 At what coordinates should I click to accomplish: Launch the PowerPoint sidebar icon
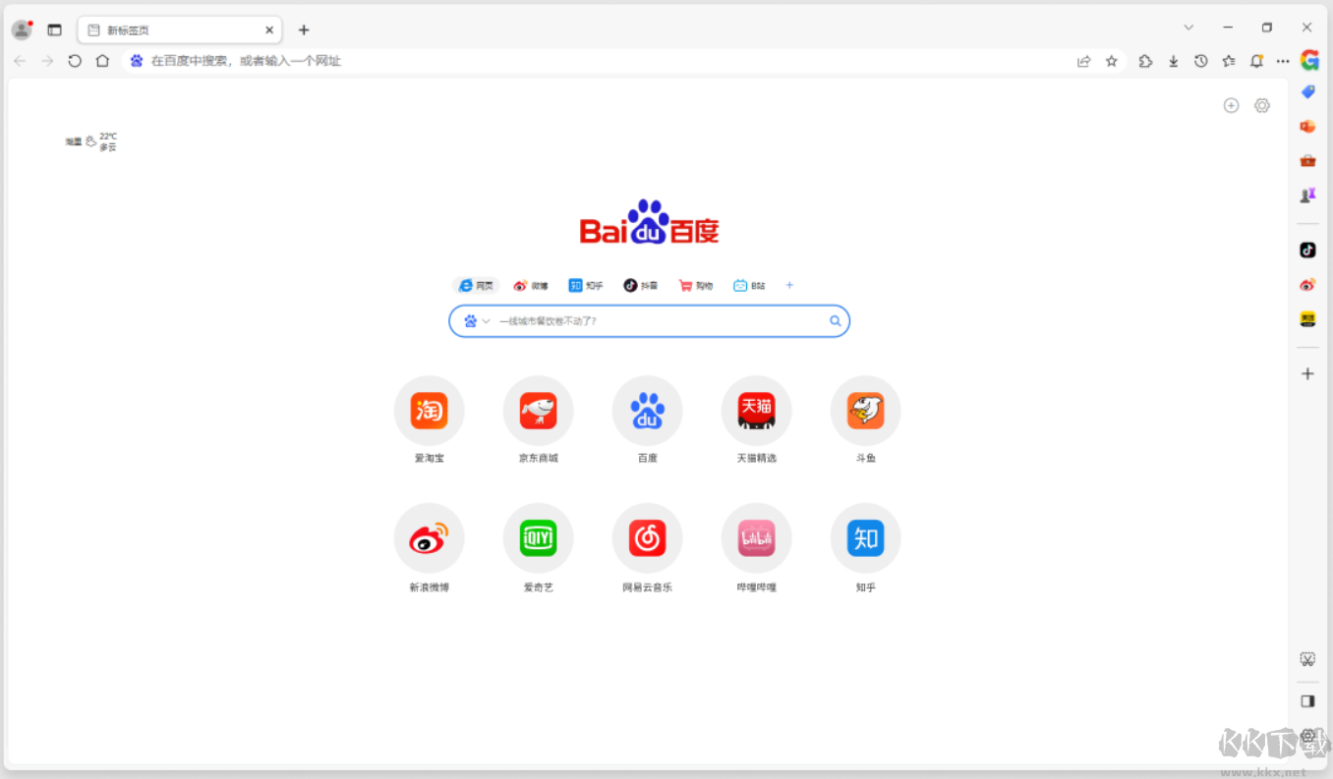click(x=1306, y=125)
